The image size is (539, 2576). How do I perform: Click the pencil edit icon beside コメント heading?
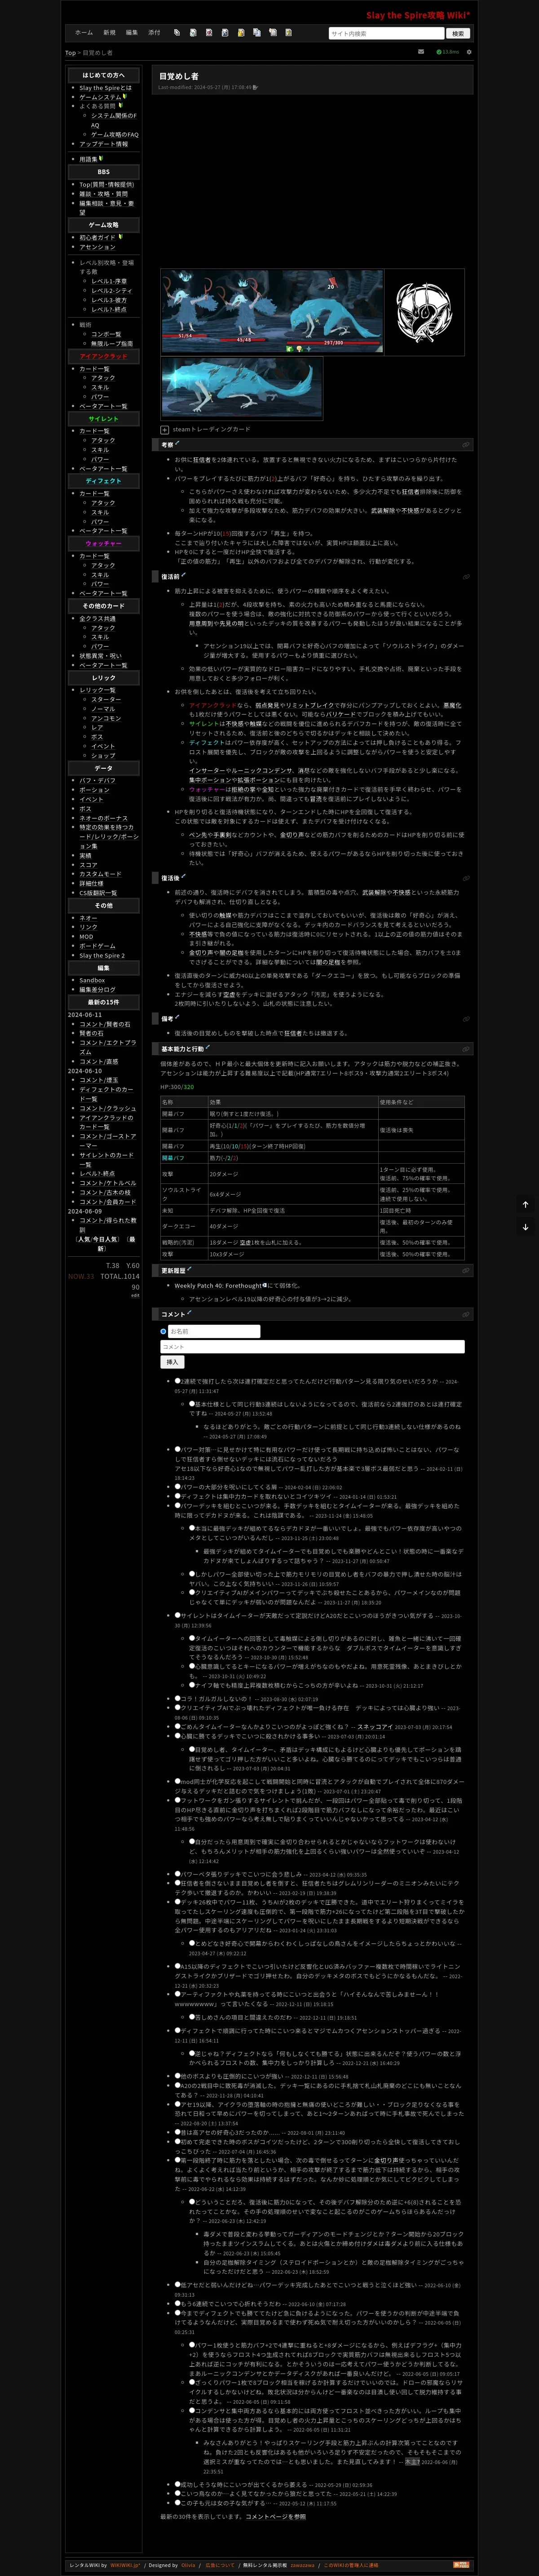pos(190,1313)
